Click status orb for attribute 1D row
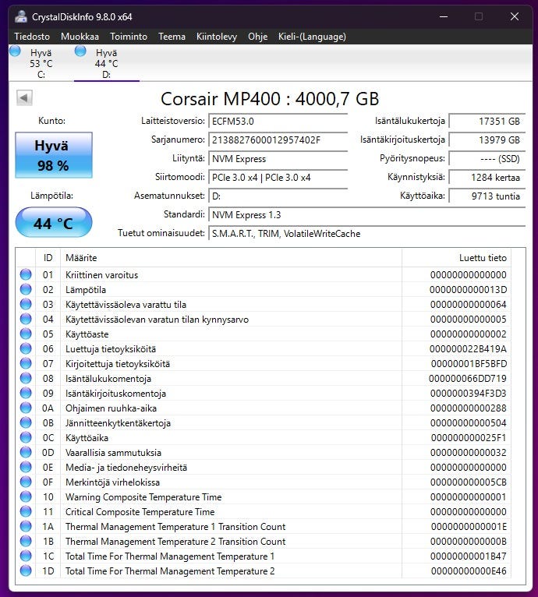 pyautogui.click(x=26, y=571)
